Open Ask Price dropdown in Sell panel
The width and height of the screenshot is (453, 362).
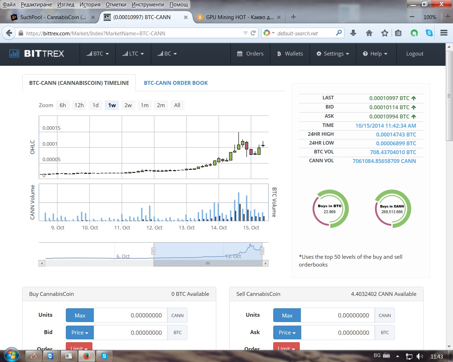point(287,333)
